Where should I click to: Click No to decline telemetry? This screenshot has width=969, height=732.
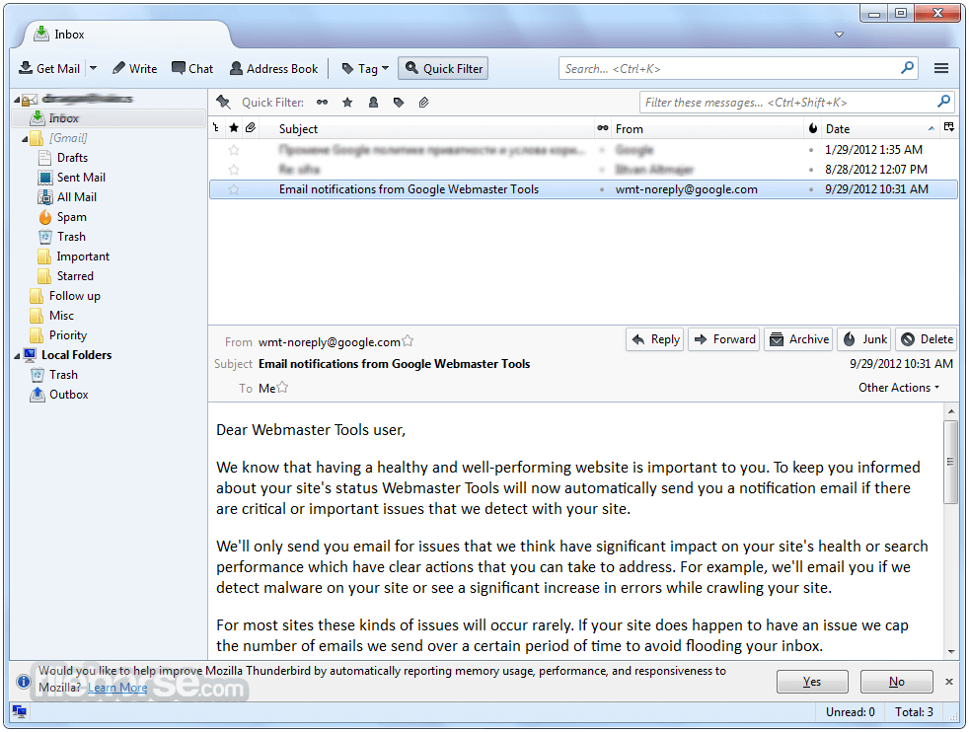(897, 682)
